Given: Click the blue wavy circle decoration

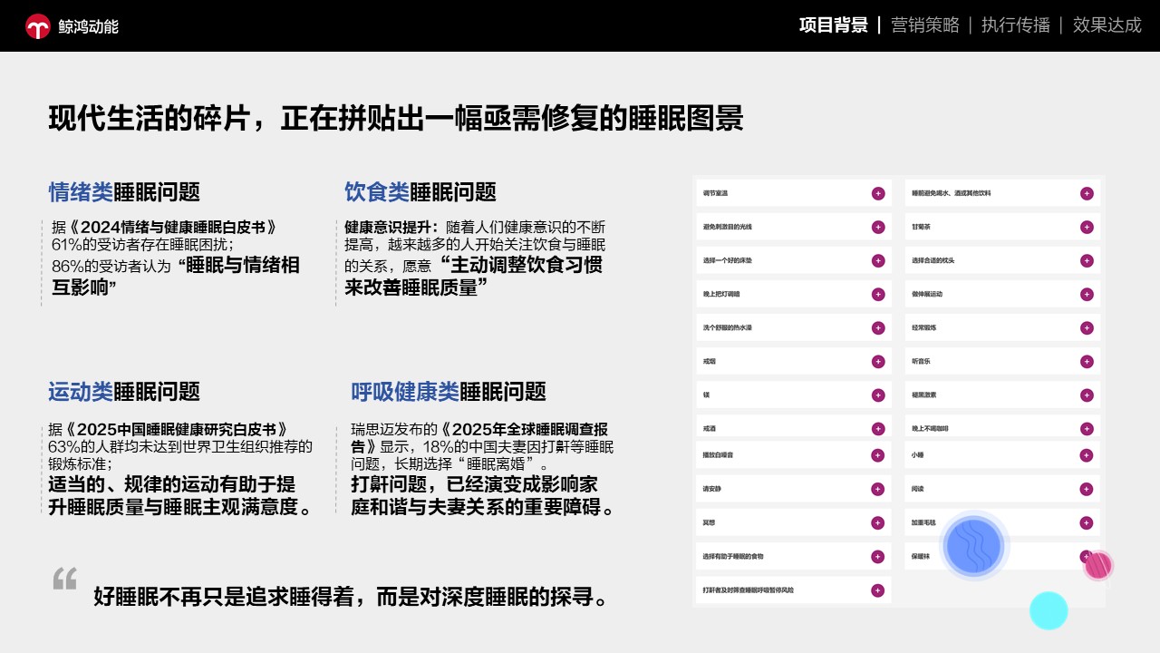Looking at the screenshot, I should 973,546.
